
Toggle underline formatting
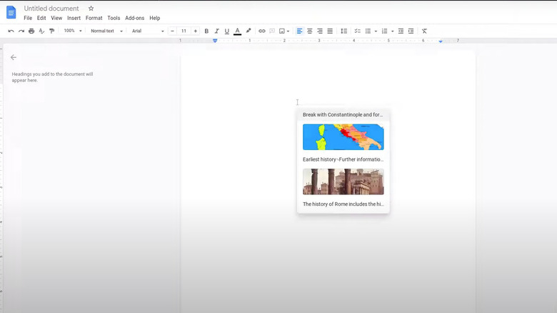click(227, 31)
